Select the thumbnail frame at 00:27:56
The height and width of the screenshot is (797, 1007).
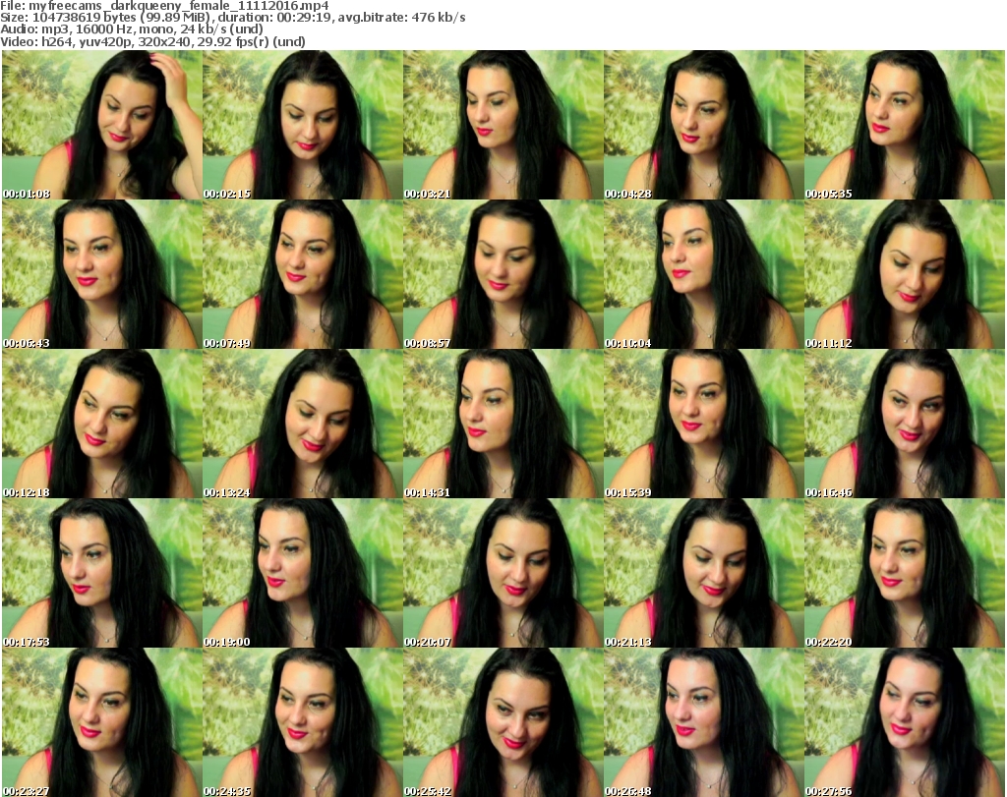[x=905, y=722]
